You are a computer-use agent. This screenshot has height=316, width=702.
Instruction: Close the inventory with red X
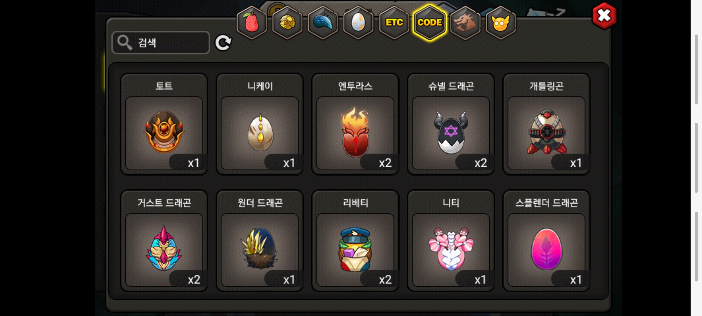(604, 16)
